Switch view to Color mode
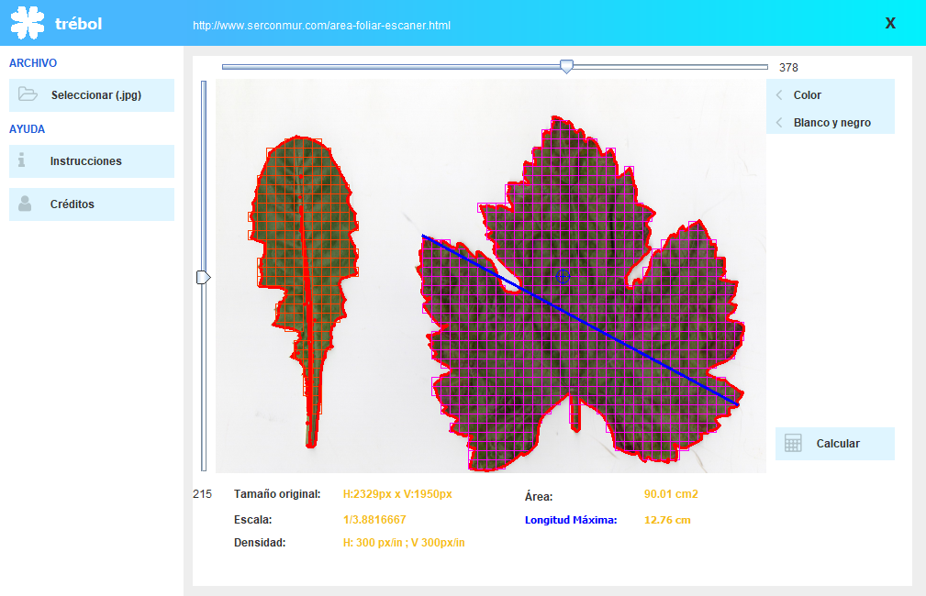926x596 pixels. point(831,95)
